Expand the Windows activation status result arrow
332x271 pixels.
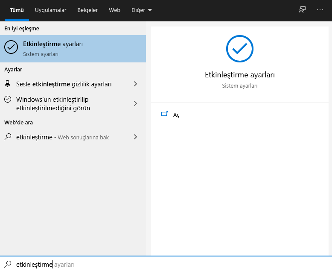click(136, 103)
